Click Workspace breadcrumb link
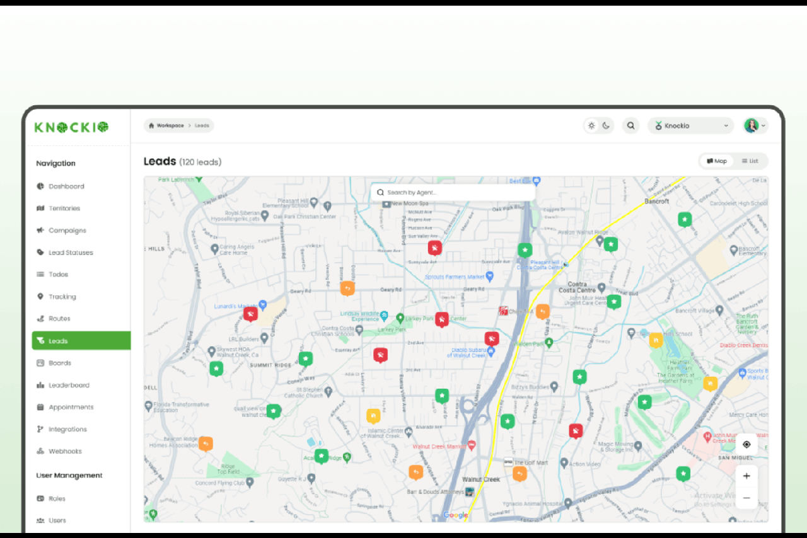 170,125
